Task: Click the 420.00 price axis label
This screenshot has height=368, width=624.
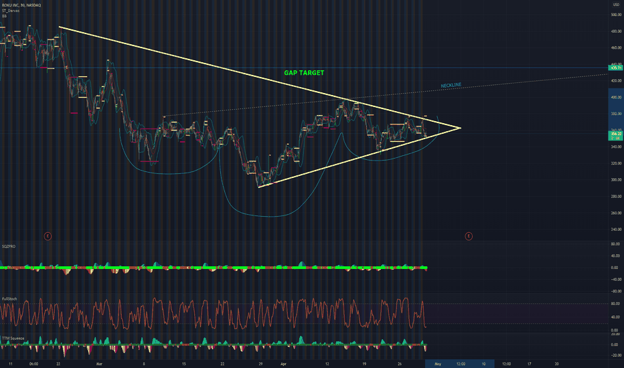Action: pyautogui.click(x=617, y=81)
